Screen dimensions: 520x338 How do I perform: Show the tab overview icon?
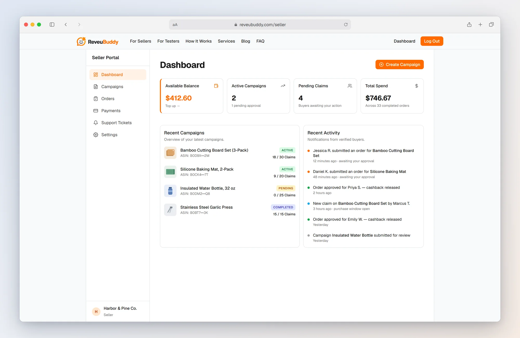point(491,24)
